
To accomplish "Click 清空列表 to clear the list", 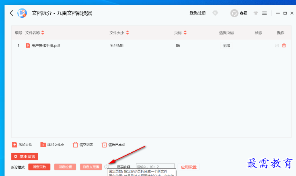I will 83,145.
